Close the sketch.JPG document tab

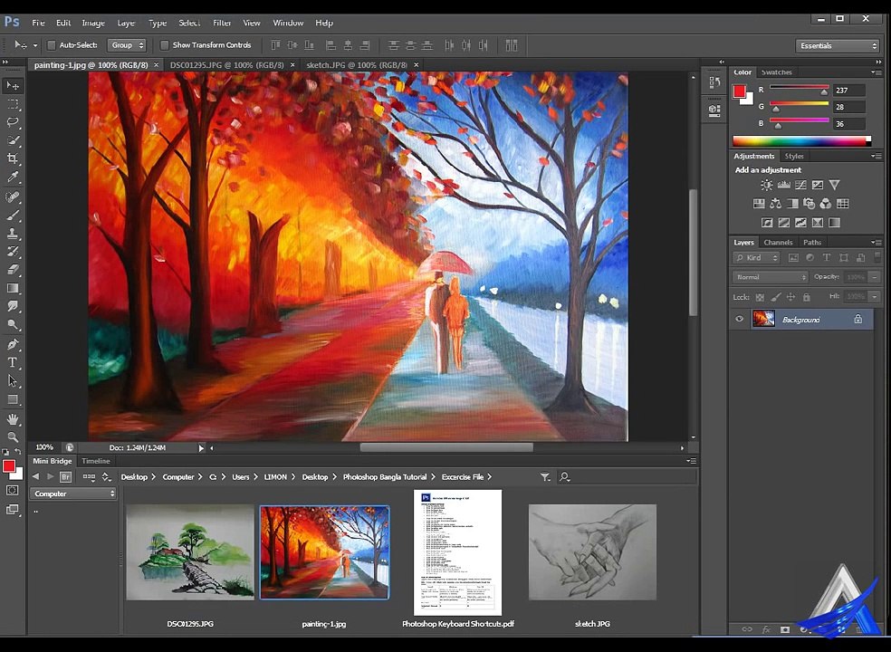(x=416, y=65)
